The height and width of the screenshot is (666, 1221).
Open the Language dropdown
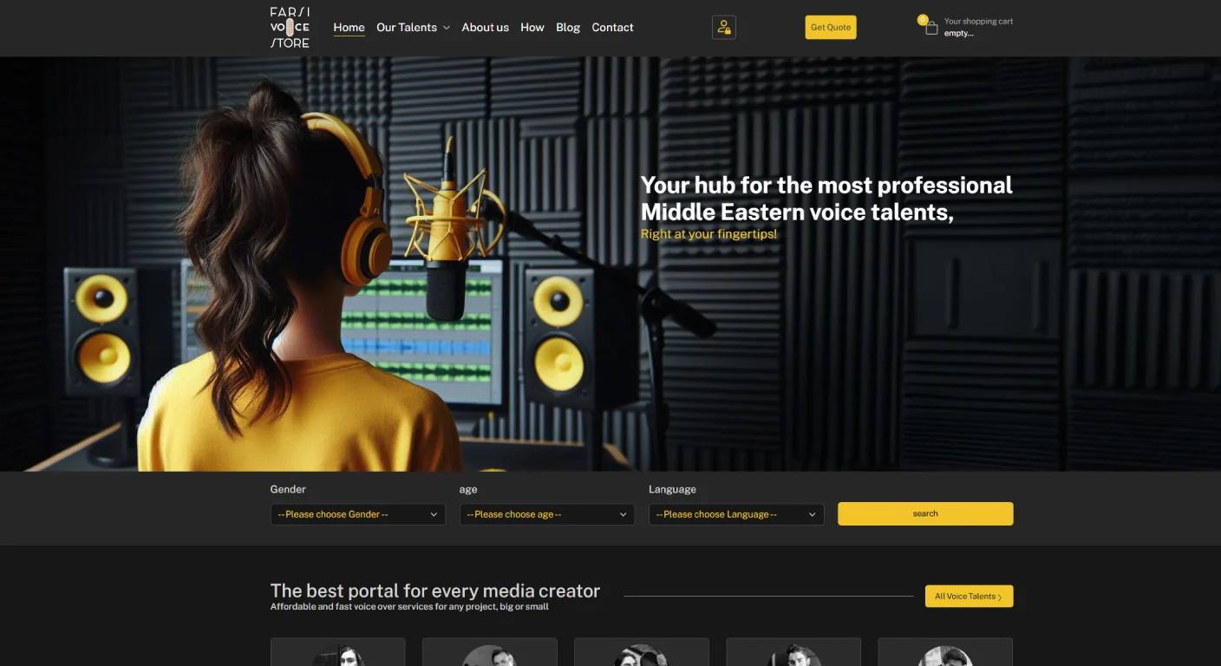(736, 514)
